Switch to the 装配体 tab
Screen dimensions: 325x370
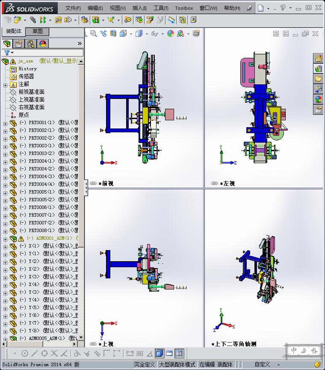coord(13,31)
